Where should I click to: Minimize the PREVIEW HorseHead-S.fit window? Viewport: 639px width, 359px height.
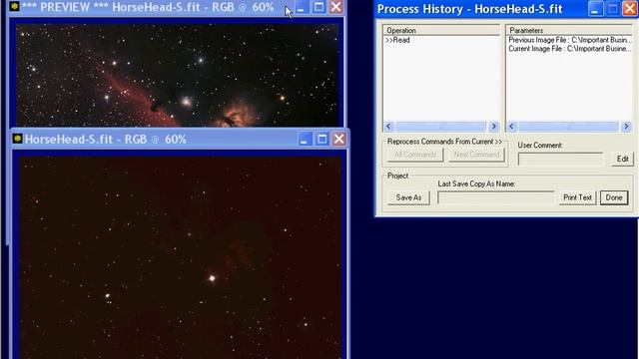pos(302,7)
